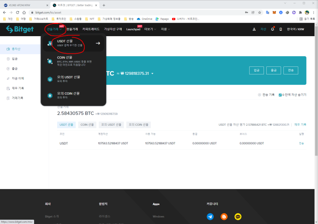Switch to the USDT 선물 asset tab
The image size is (318, 224).
tap(66, 125)
